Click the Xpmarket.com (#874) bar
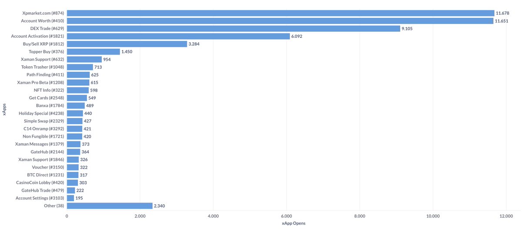The width and height of the screenshot is (522, 229). (x=281, y=13)
